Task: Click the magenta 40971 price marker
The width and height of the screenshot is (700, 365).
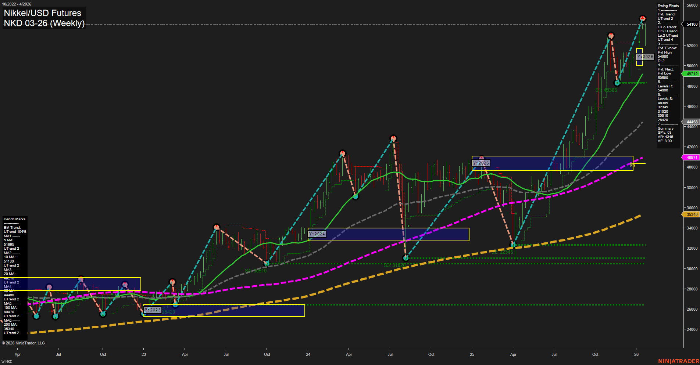Action: [x=691, y=157]
